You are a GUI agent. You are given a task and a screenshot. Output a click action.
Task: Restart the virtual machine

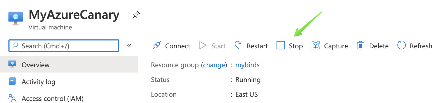pyautogui.click(x=251, y=46)
